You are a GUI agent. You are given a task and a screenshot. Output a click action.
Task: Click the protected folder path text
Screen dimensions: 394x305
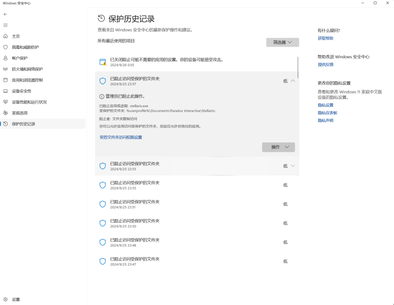[x=171, y=111]
